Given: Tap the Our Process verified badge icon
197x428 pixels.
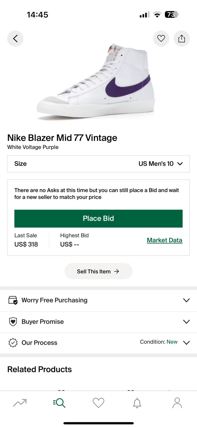Looking at the screenshot, I should pyautogui.click(x=13, y=343).
